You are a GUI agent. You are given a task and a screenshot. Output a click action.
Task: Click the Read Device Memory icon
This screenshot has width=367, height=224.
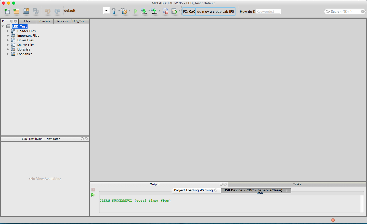point(154,11)
